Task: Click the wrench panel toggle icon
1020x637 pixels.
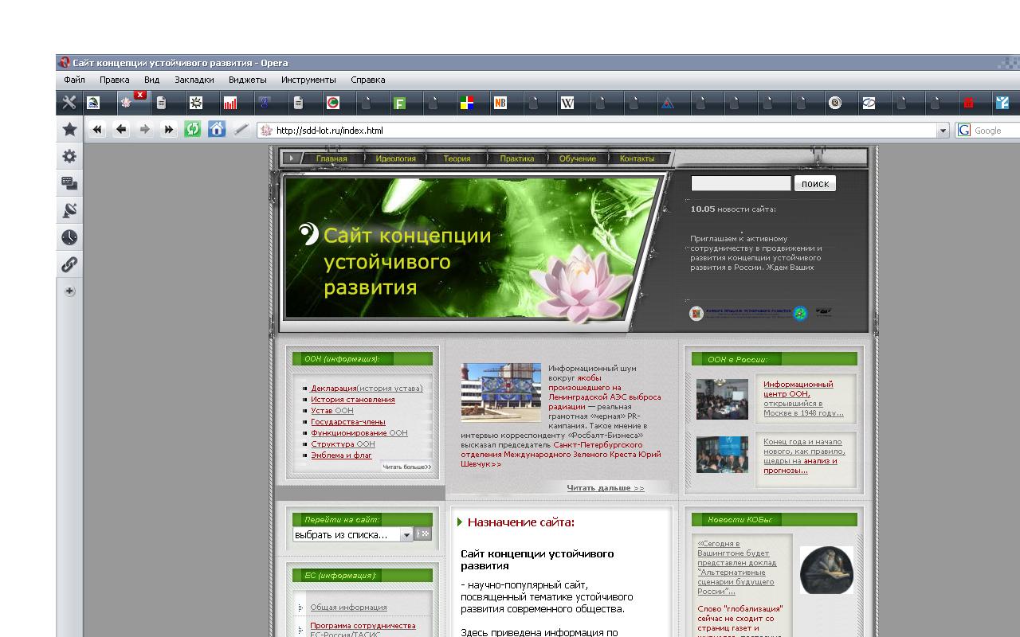Action: coord(69,102)
